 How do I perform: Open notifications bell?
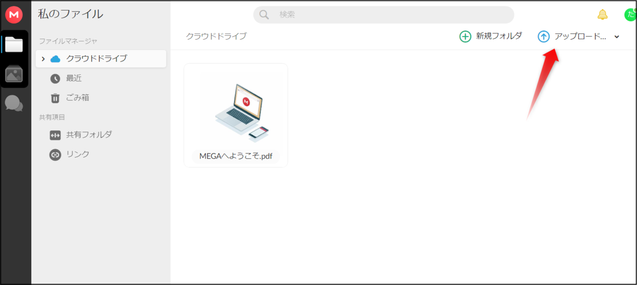point(602,14)
